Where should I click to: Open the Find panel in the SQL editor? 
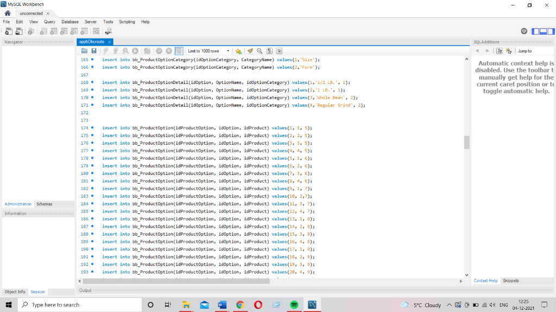coord(259,50)
